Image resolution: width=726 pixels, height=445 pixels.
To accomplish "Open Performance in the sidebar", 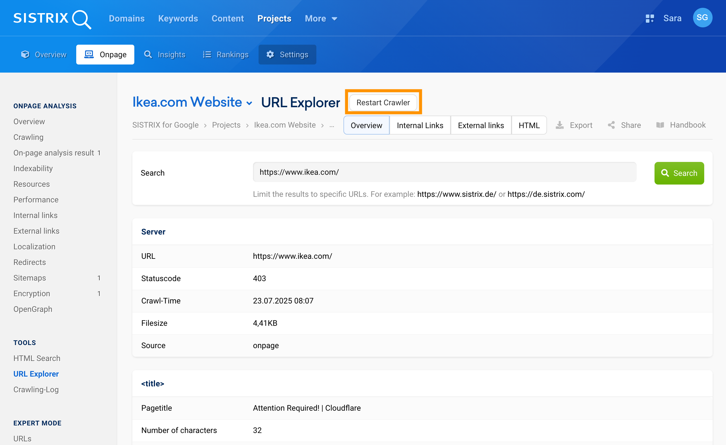I will pos(36,200).
